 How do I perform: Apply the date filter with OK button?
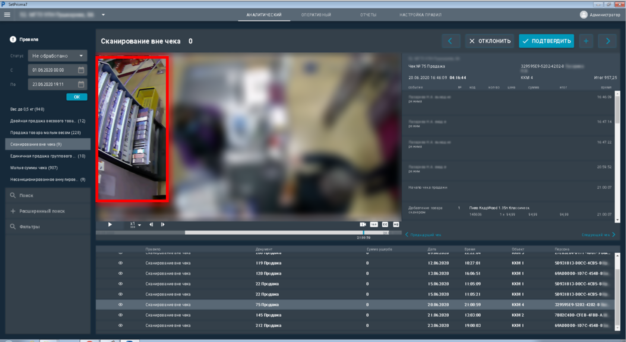[x=77, y=97]
